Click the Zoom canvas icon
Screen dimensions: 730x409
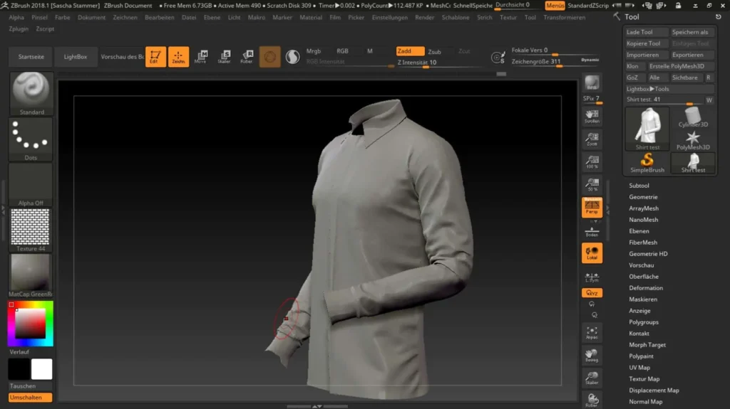coord(592,139)
